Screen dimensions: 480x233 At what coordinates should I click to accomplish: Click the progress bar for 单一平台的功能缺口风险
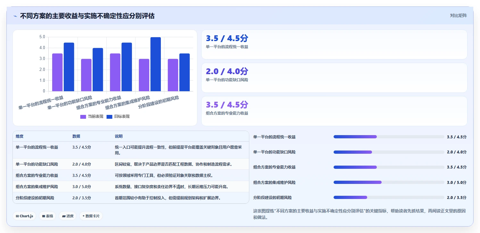(x=389, y=152)
